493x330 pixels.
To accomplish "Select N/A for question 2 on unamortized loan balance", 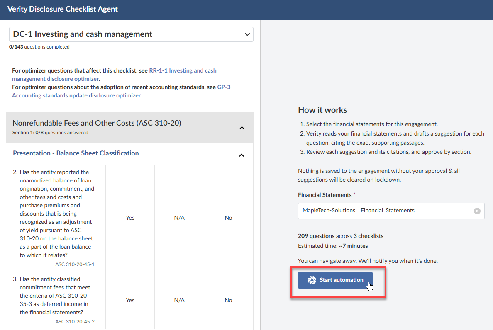I will [x=179, y=218].
